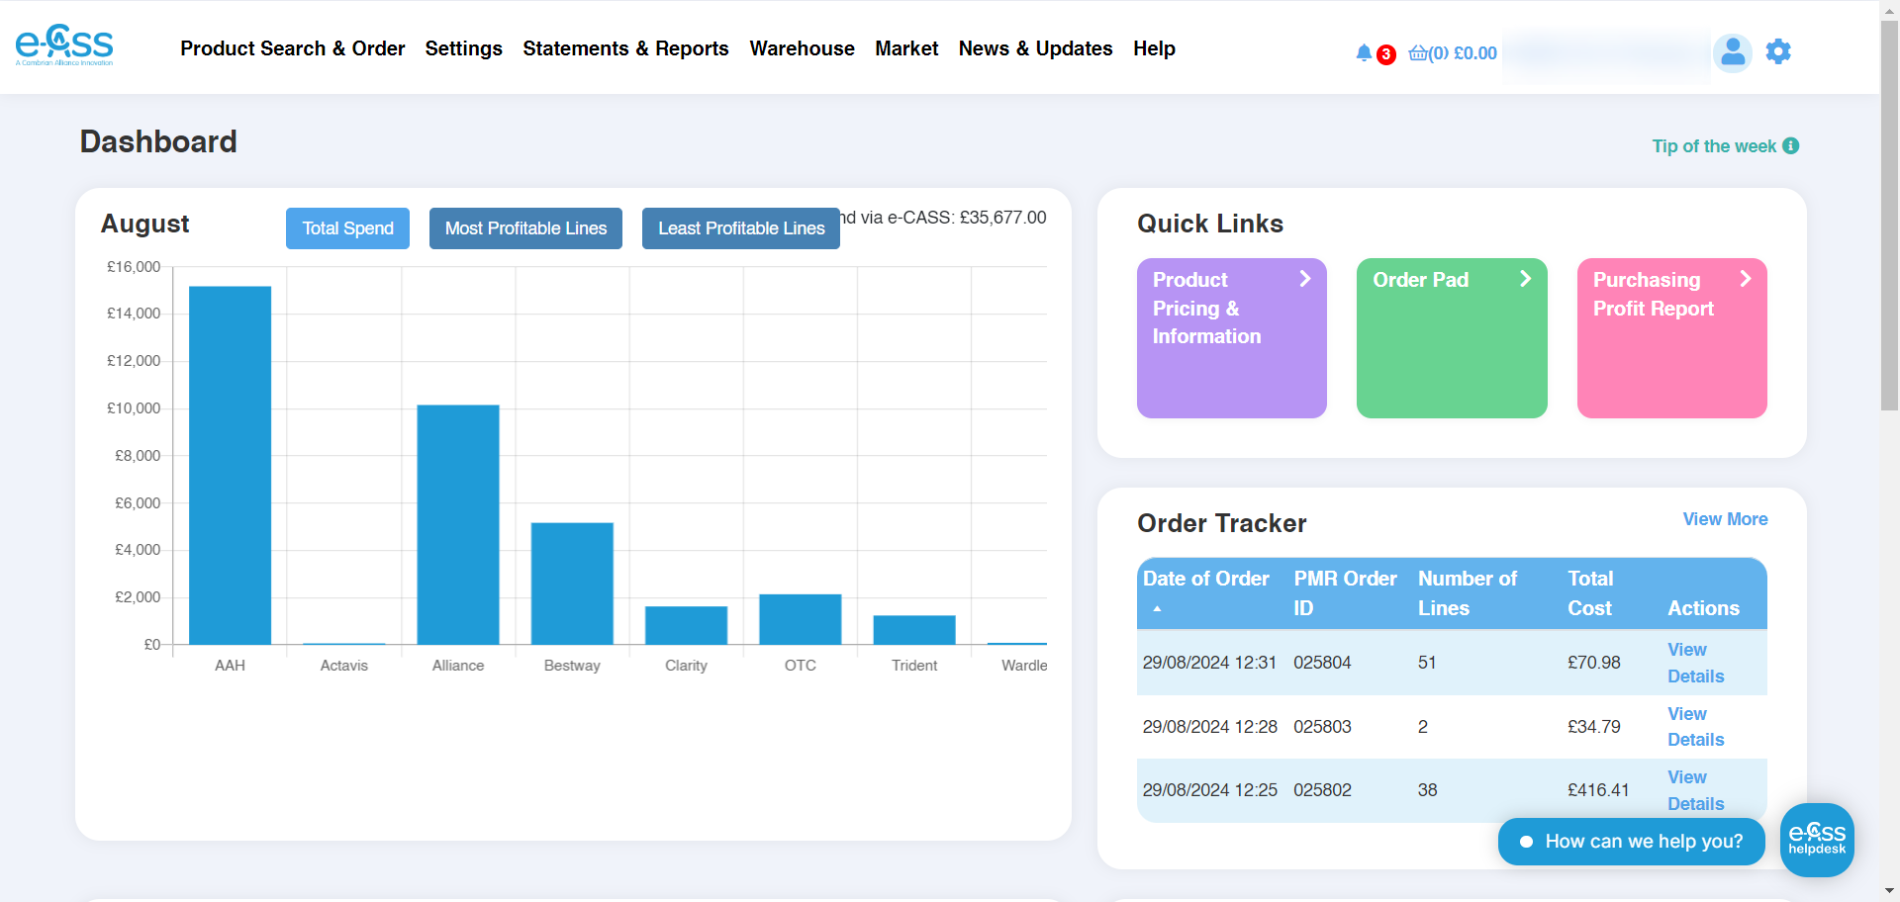The image size is (1900, 902).
Task: Open the e-CASS helpdesk chat icon
Action: (x=1816, y=840)
